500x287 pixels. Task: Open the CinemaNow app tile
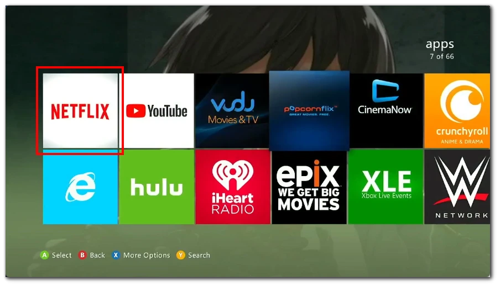pyautogui.click(x=386, y=111)
